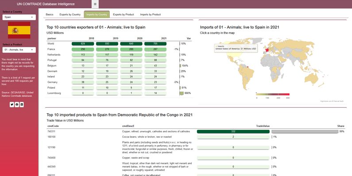Switch to the Basics tab
352x176 pixels.
click(x=50, y=15)
